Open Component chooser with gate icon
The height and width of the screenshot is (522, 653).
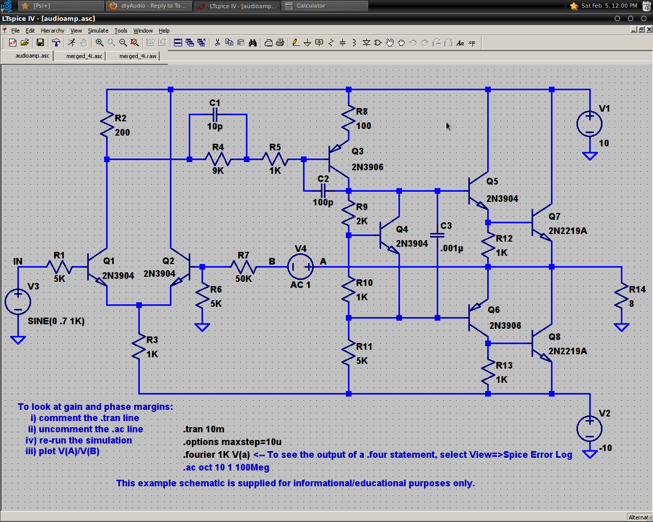click(x=378, y=43)
